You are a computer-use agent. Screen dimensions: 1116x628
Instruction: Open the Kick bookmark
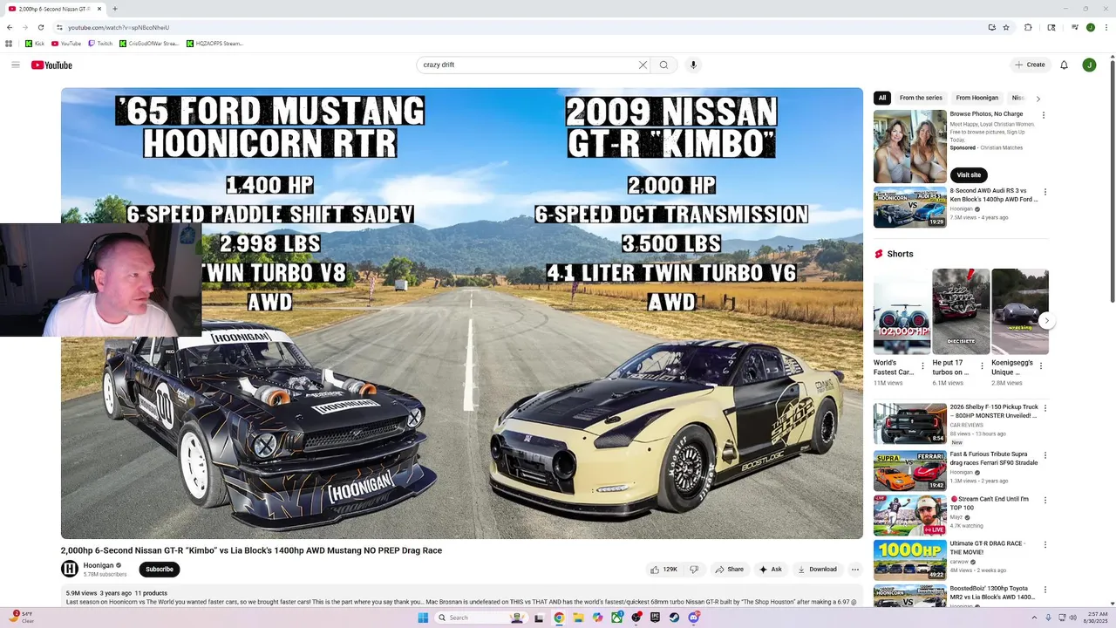(35, 43)
